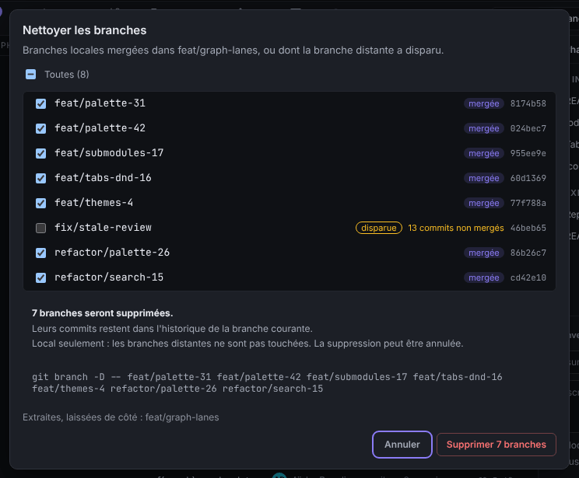Click commit hash 955ee9e

click(528, 153)
